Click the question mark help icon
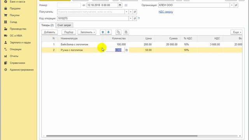249x140 pixels. (x=139, y=18)
